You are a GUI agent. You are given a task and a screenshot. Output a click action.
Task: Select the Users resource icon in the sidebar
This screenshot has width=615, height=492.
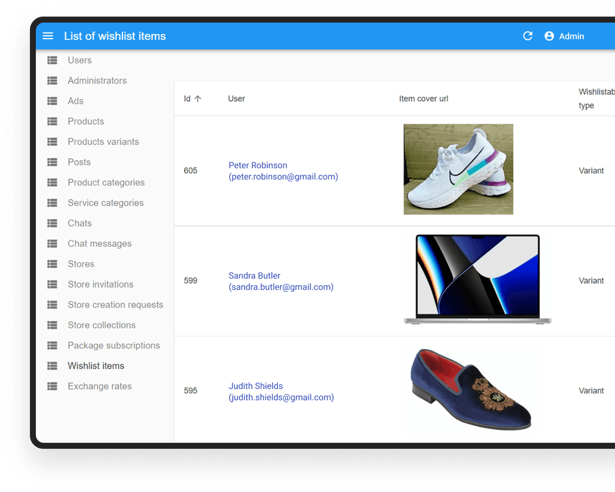point(52,60)
